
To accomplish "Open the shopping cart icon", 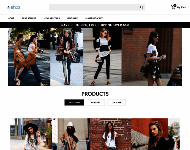I will (173, 7).
